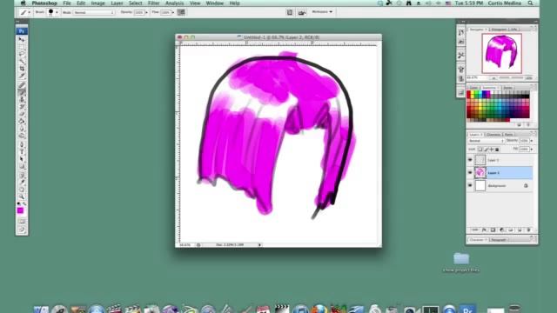The width and height of the screenshot is (557, 313).
Task: Select the Shape tool
Action: point(22,166)
